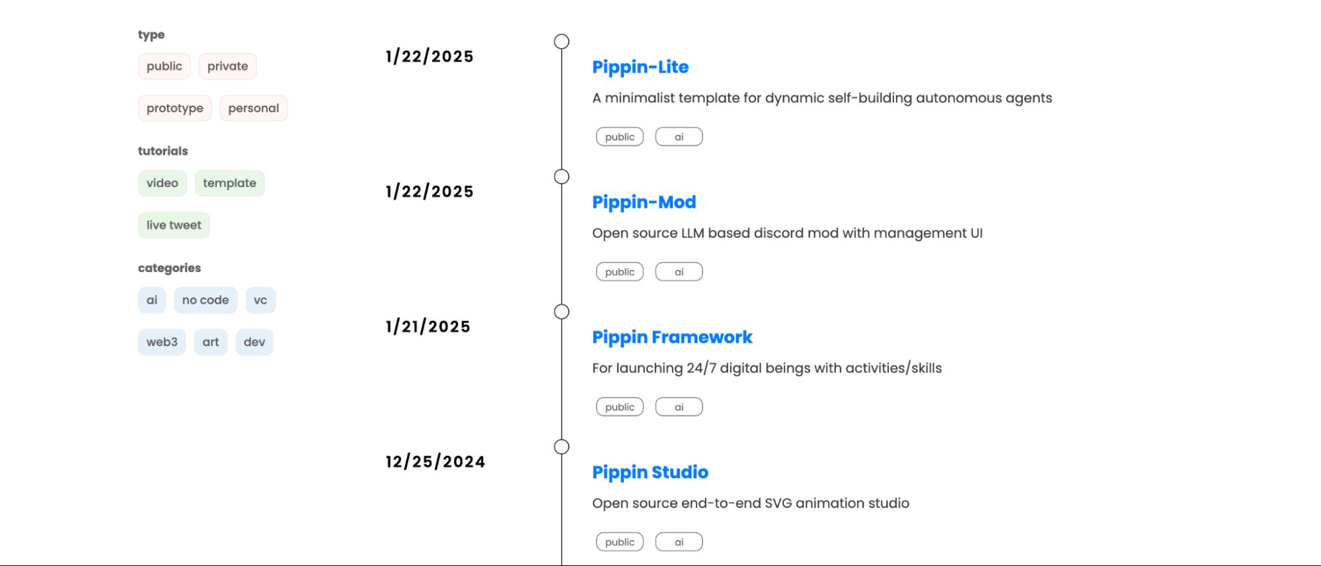Image resolution: width=1321 pixels, height=566 pixels.
Task: Open the Pippin-Mod project link
Action: [x=644, y=202]
